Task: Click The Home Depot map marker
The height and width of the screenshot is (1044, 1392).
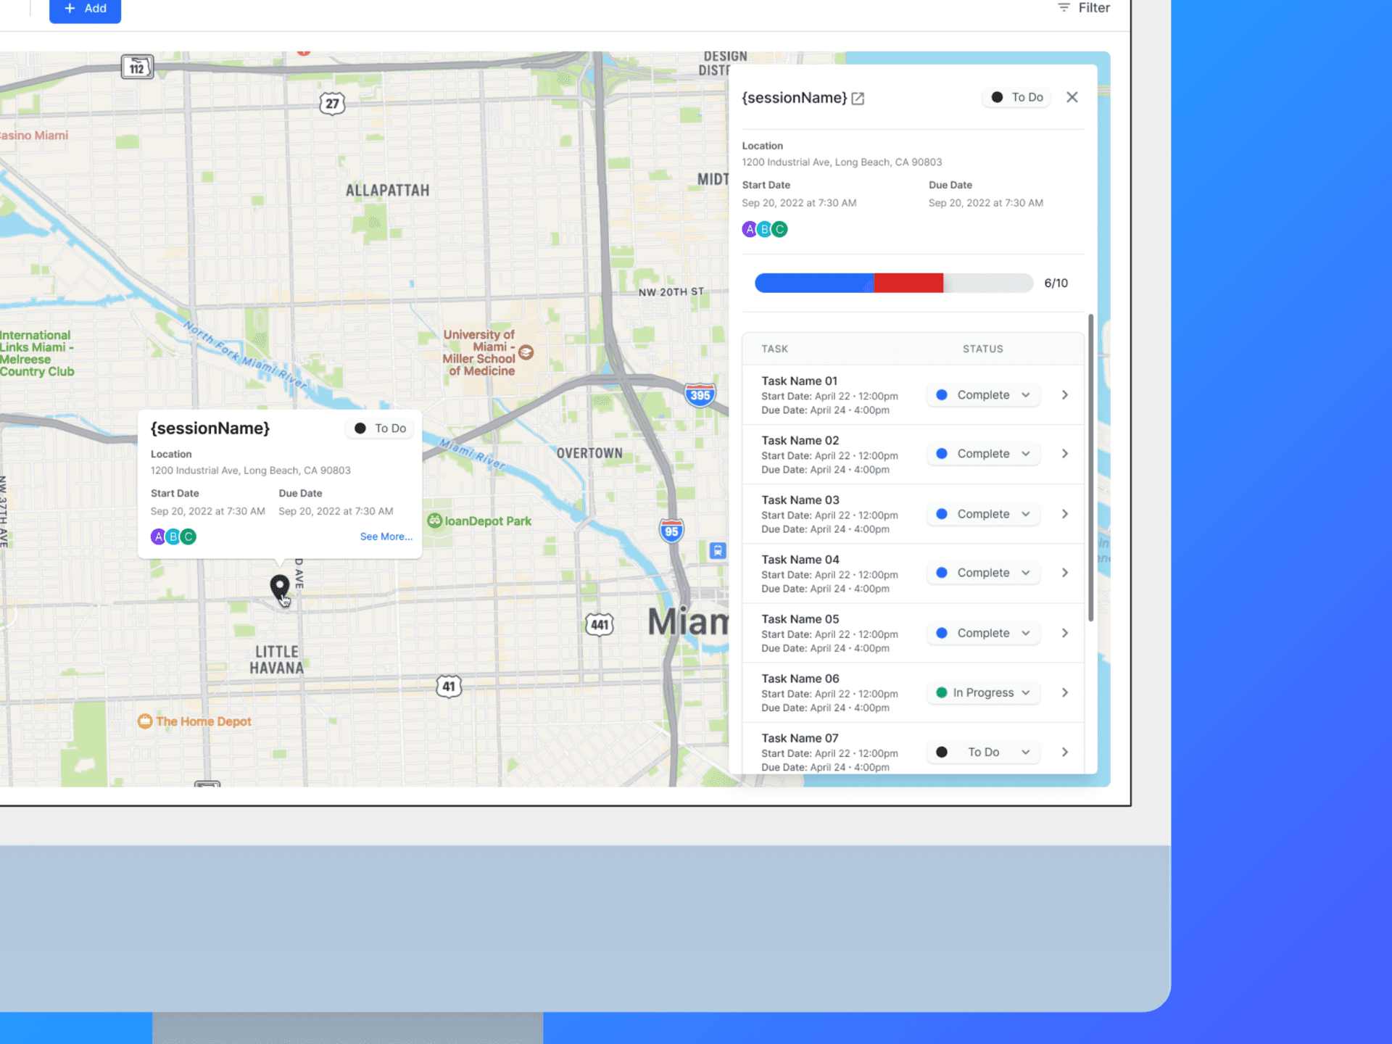Action: click(x=145, y=721)
